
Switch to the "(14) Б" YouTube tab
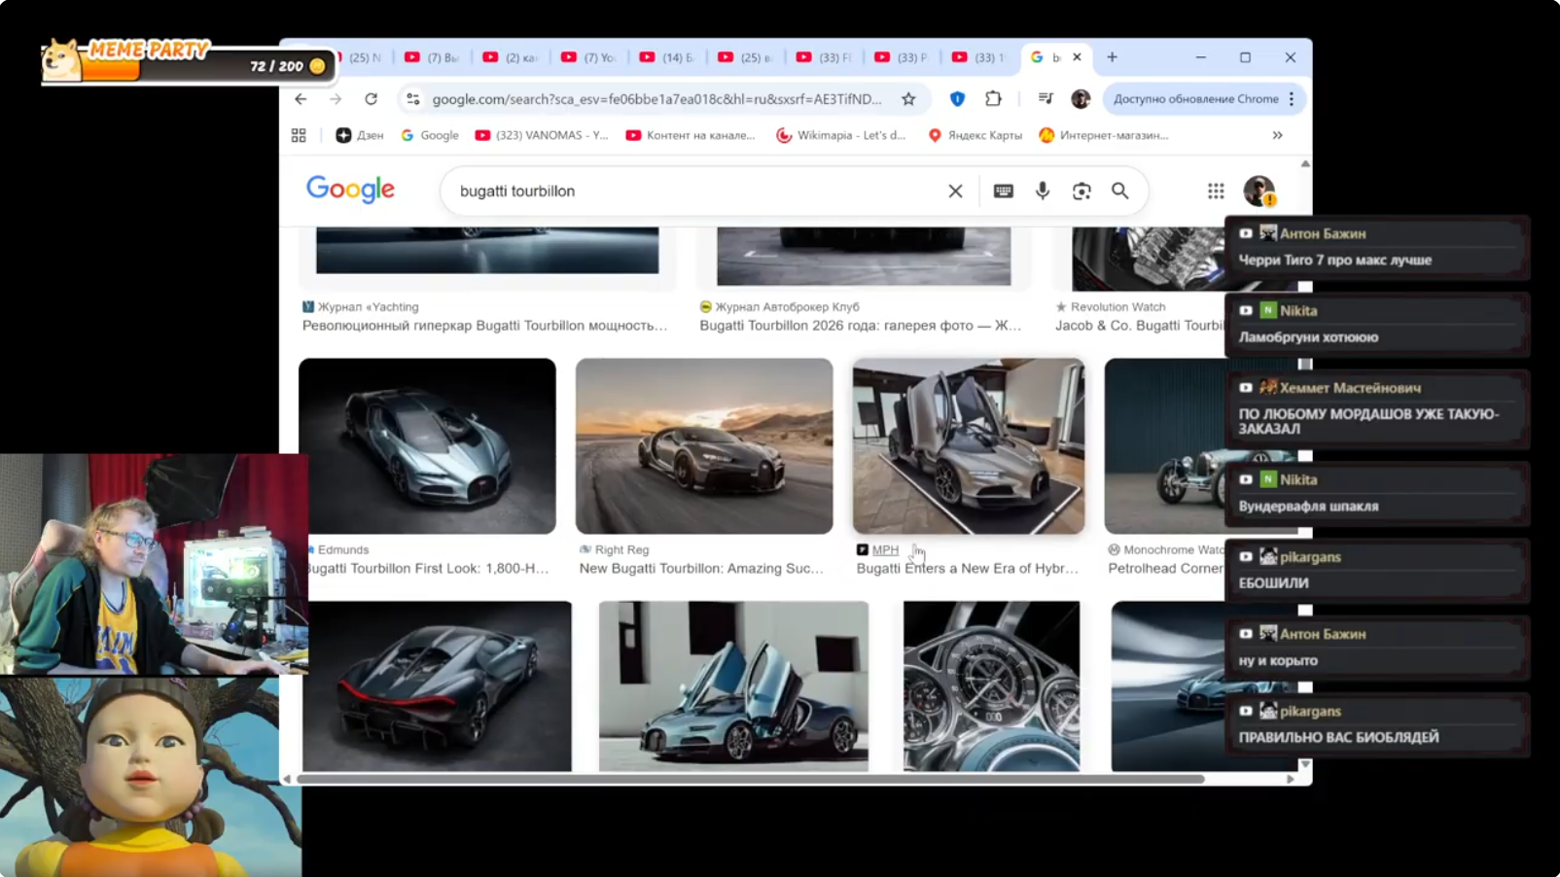tap(666, 57)
